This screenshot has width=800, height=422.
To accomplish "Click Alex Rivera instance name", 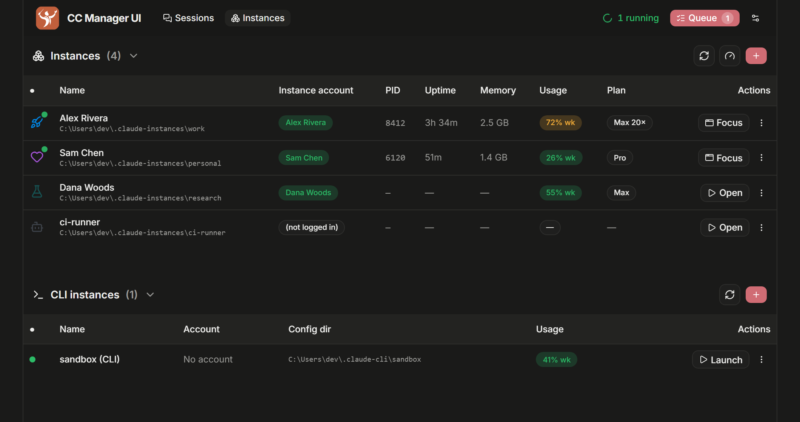I will pos(84,118).
